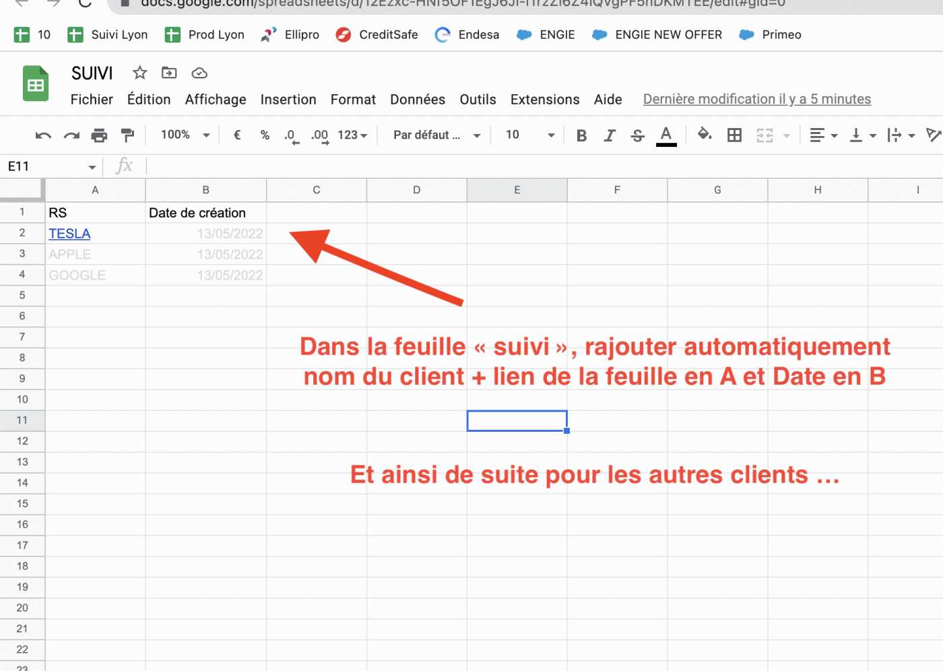
Task: Open the Borders tool
Action: tap(734, 135)
